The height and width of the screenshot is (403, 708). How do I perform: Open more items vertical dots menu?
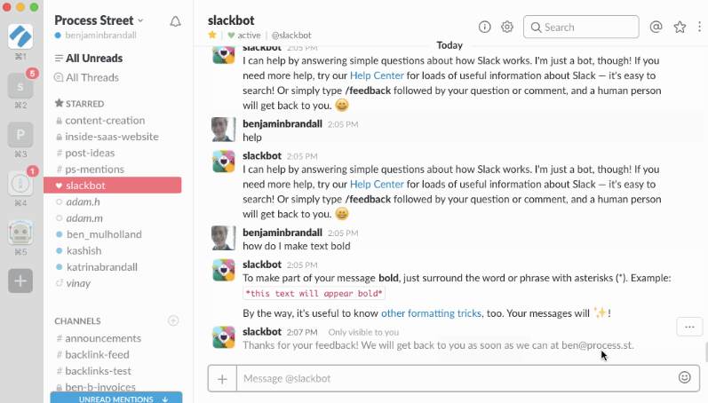click(699, 28)
